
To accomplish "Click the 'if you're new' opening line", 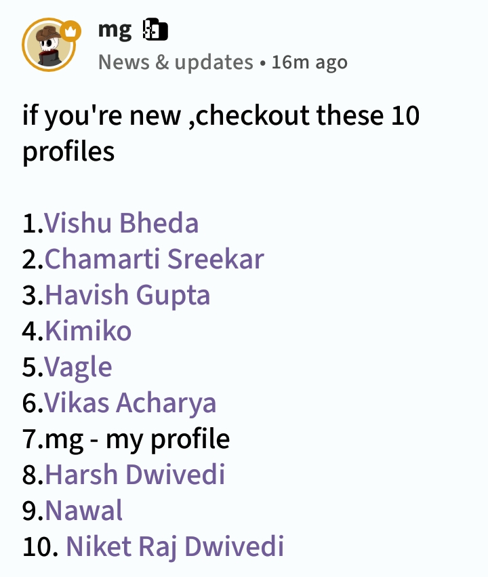I will 221,115.
